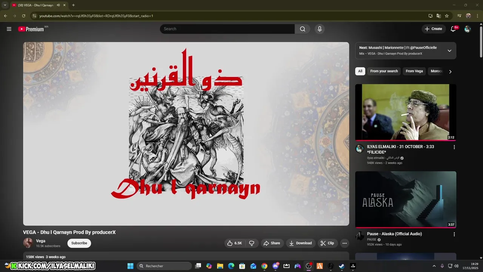Install app icon in address bar
483x272 pixels.
coord(431,16)
